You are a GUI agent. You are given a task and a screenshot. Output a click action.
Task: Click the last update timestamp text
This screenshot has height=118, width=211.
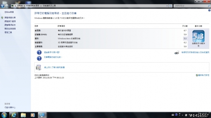tap(49, 78)
